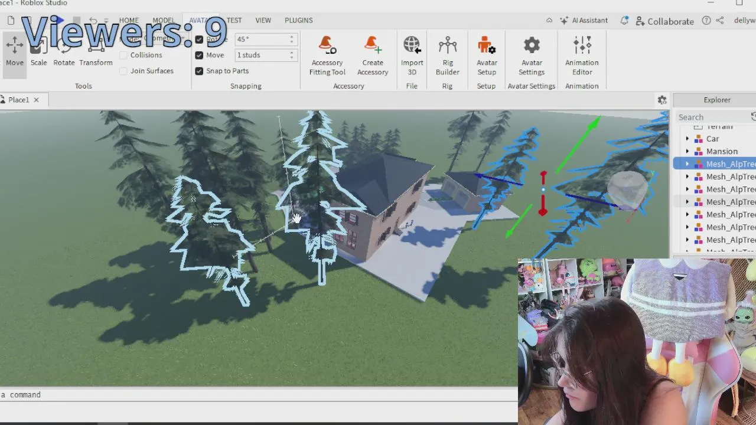Viewport: 756px width, 425px height.
Task: Uncheck the Move snapping checkbox
Action: tap(199, 55)
